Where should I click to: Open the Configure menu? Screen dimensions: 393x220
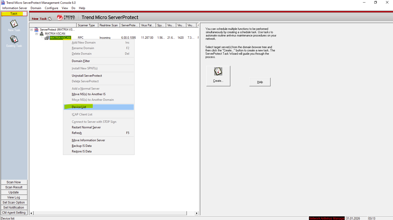(51, 8)
